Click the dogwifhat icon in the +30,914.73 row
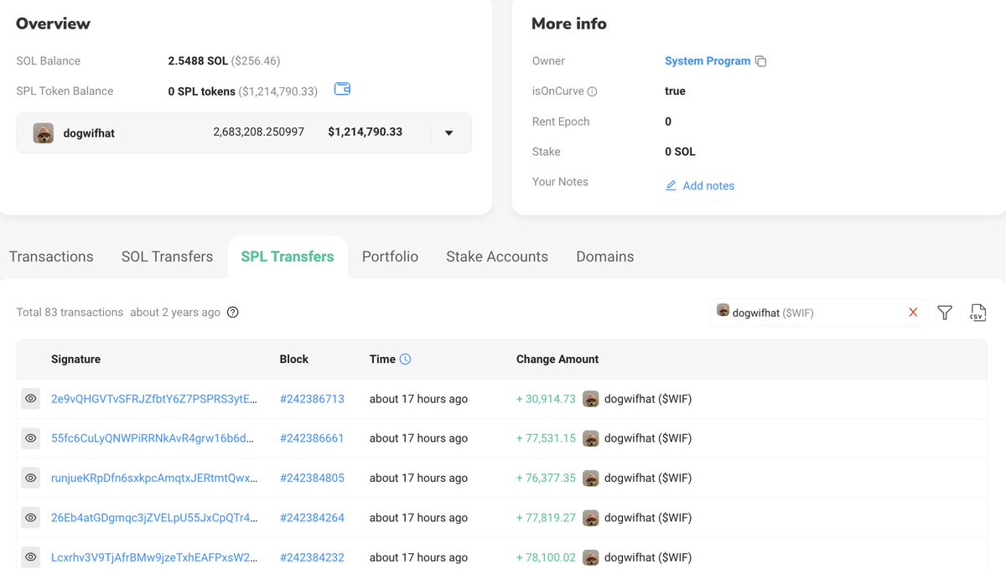The image size is (1006, 569). tap(591, 399)
